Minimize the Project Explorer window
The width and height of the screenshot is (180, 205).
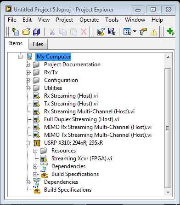tap(138, 10)
